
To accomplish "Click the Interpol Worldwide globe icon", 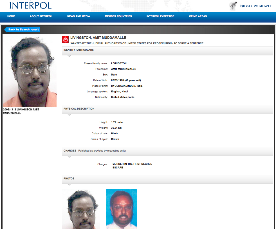I will click(x=233, y=6).
